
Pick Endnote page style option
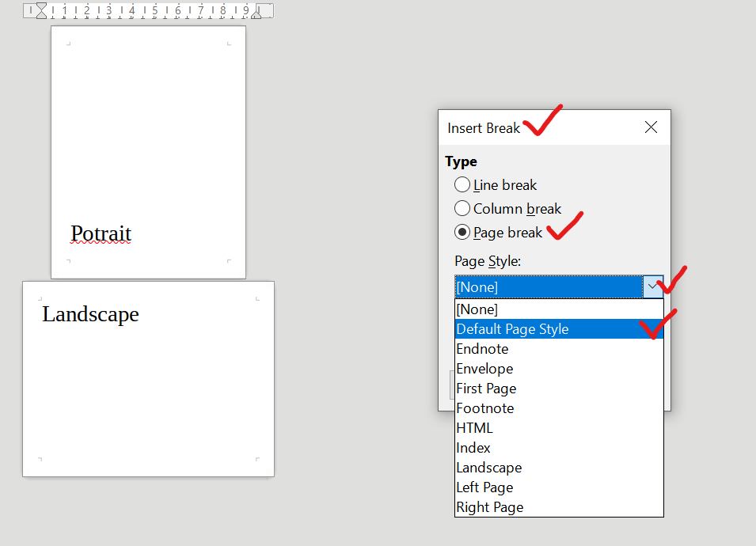click(560, 349)
